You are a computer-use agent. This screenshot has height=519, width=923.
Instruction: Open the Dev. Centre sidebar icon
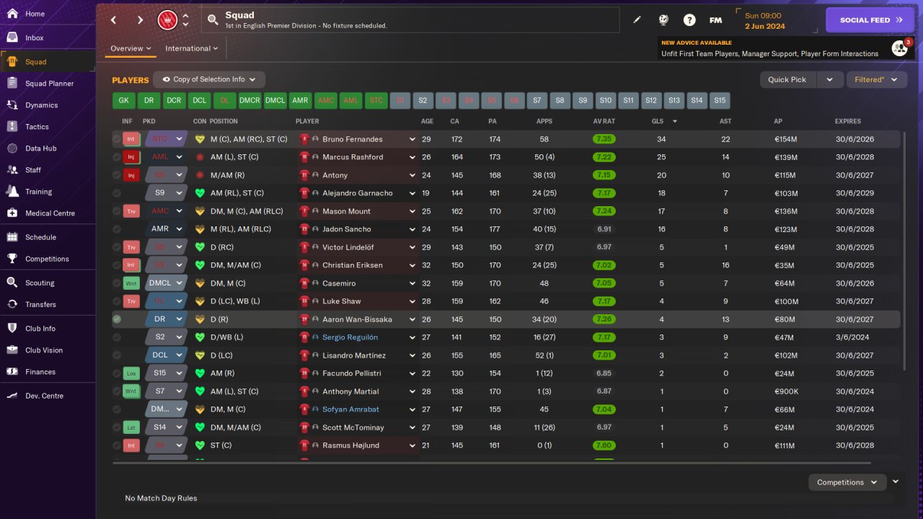(12, 396)
